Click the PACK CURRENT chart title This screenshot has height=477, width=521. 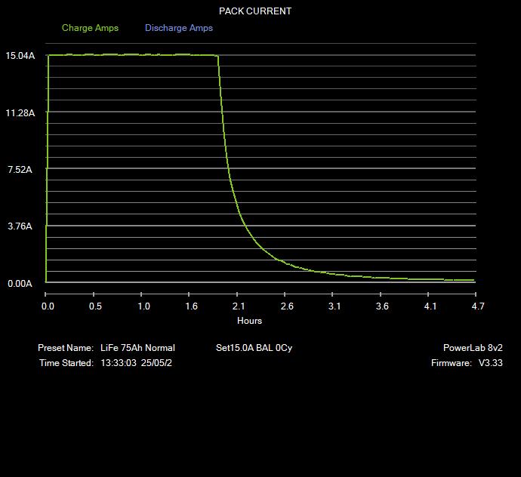[255, 11]
